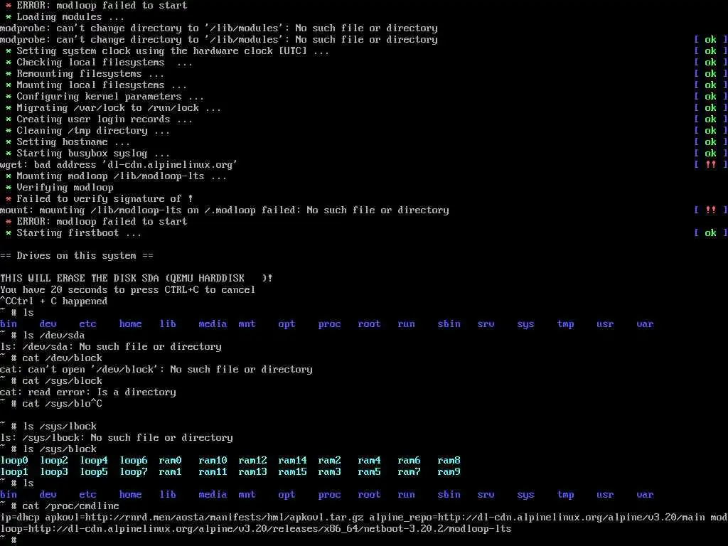
Task: Select the 'ram5' device name
Action: point(370,472)
